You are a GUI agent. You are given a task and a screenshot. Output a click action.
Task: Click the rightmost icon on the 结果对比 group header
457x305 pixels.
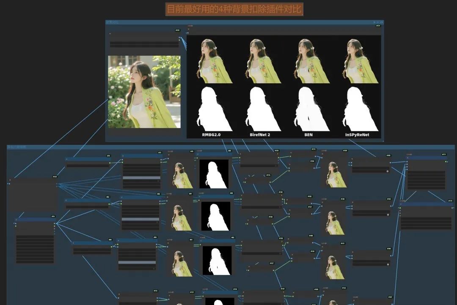[x=382, y=22]
